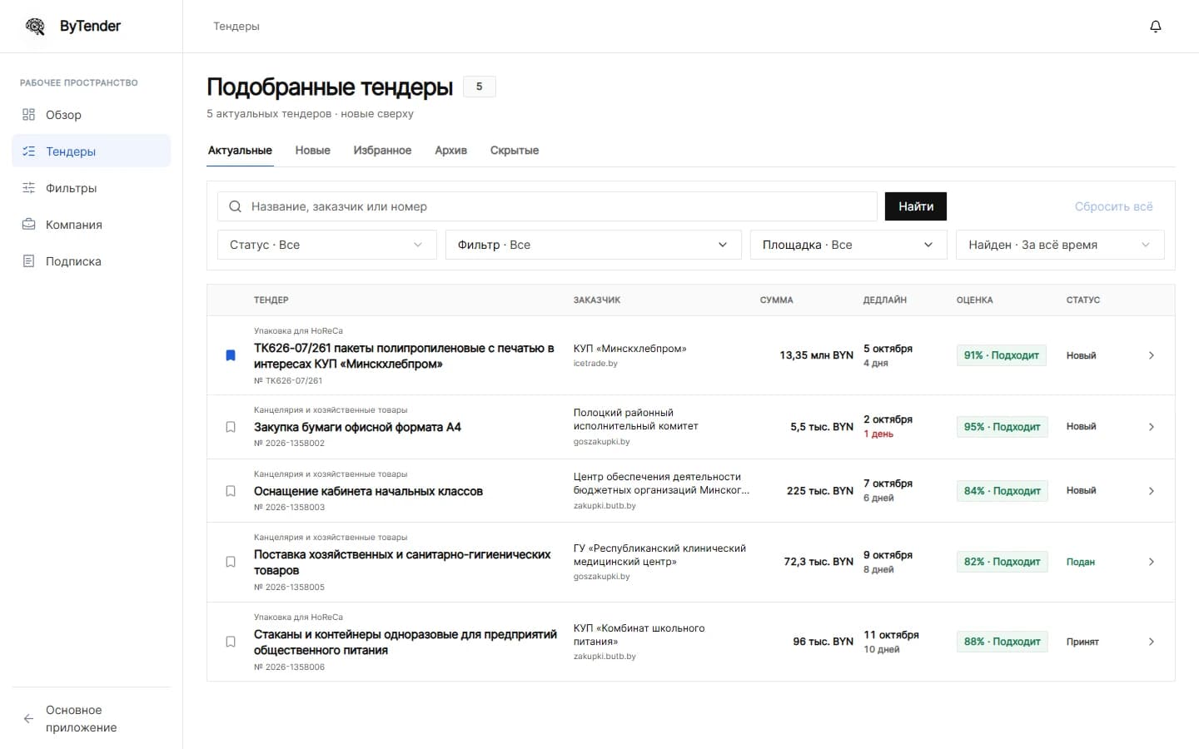
Task: Switch to the Скрытые tab
Action: [x=515, y=151]
